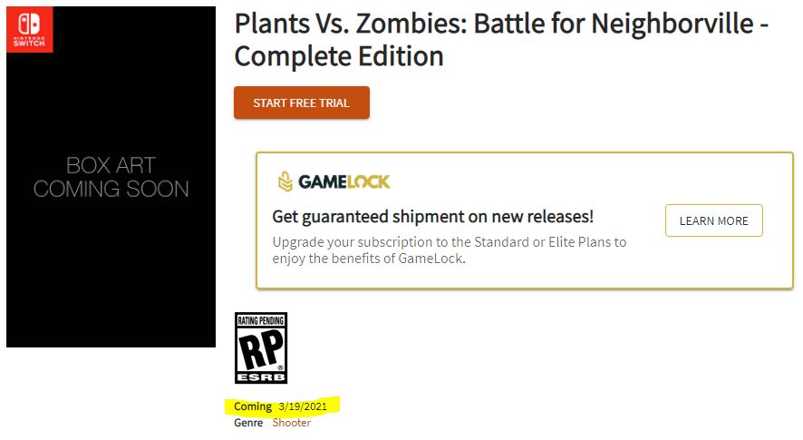Click the ESRB label at the badge bottom

pyautogui.click(x=260, y=376)
